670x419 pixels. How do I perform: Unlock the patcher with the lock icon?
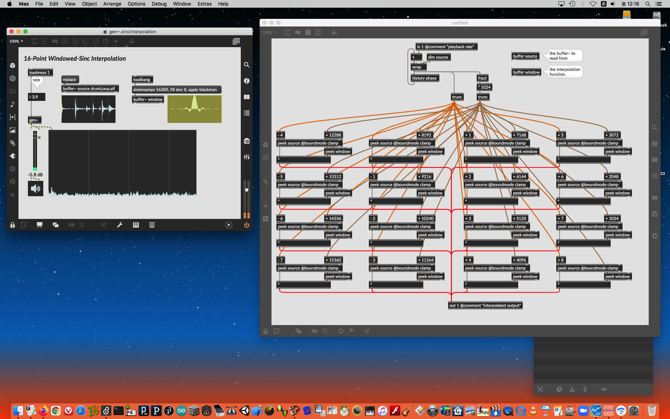(13, 225)
